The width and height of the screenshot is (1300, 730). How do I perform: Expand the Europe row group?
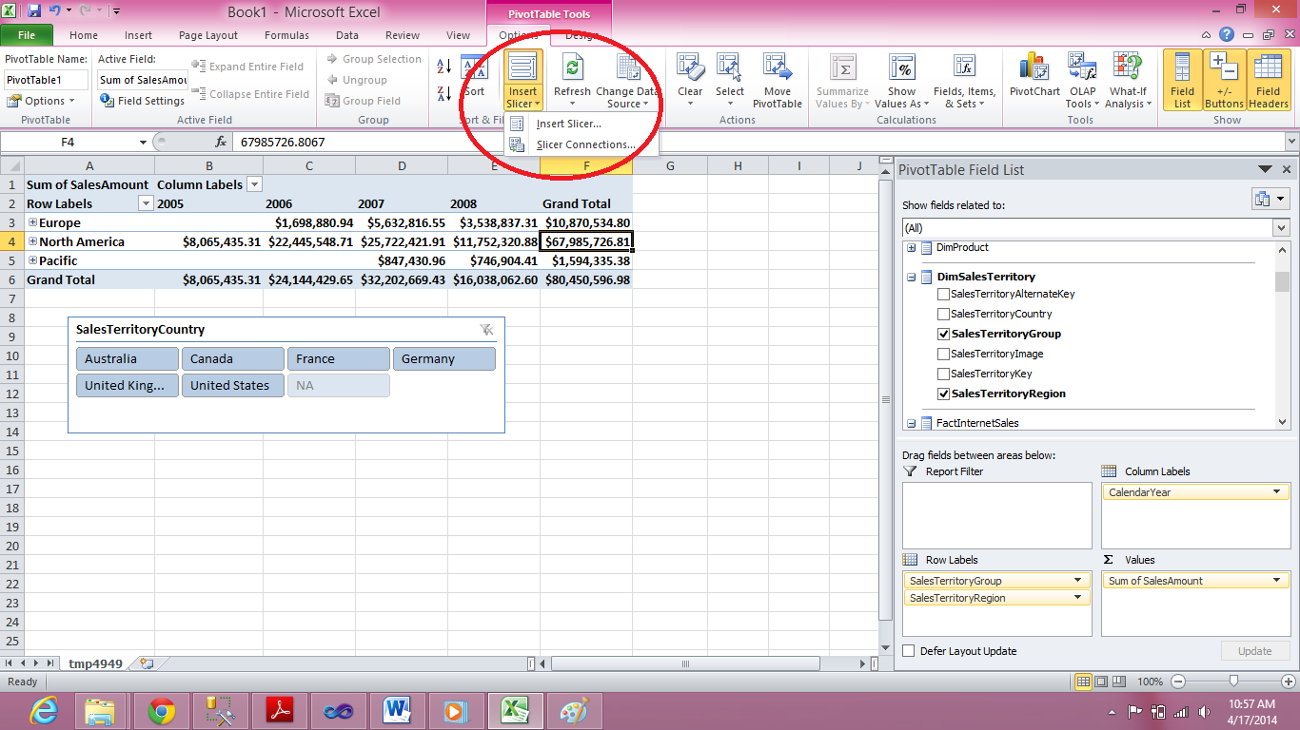tap(32, 222)
